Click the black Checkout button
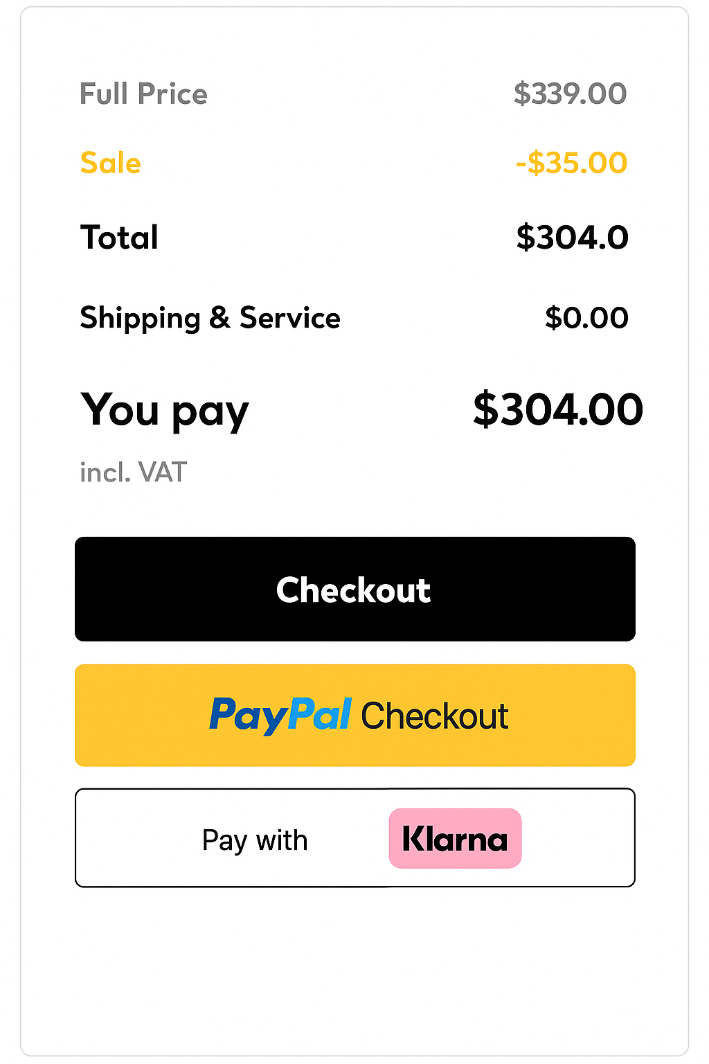The image size is (709, 1064). pos(354,589)
